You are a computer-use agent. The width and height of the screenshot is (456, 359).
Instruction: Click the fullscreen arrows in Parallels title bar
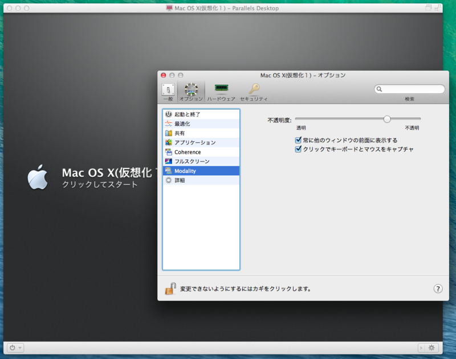coord(438,8)
